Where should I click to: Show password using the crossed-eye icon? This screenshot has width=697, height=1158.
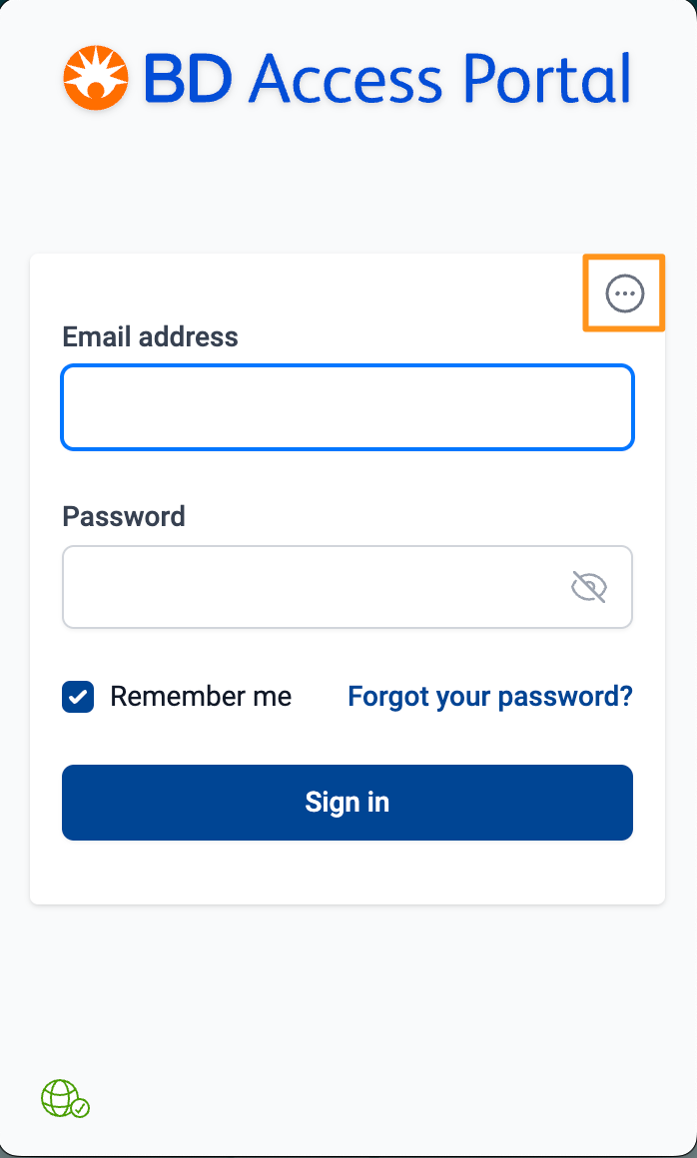pyautogui.click(x=589, y=587)
